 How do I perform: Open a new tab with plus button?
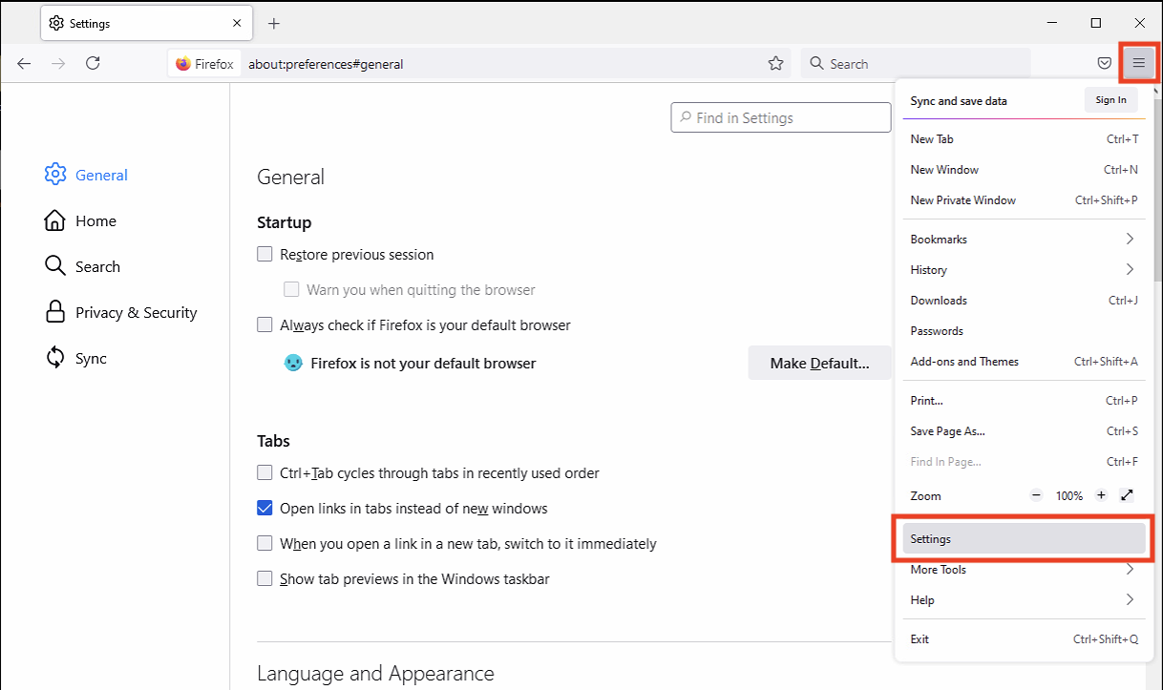[274, 23]
